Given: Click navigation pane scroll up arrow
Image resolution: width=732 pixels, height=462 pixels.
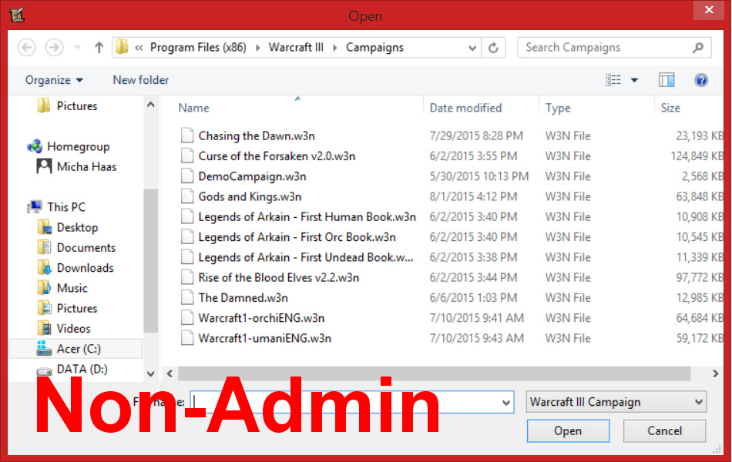Looking at the screenshot, I should (x=150, y=105).
